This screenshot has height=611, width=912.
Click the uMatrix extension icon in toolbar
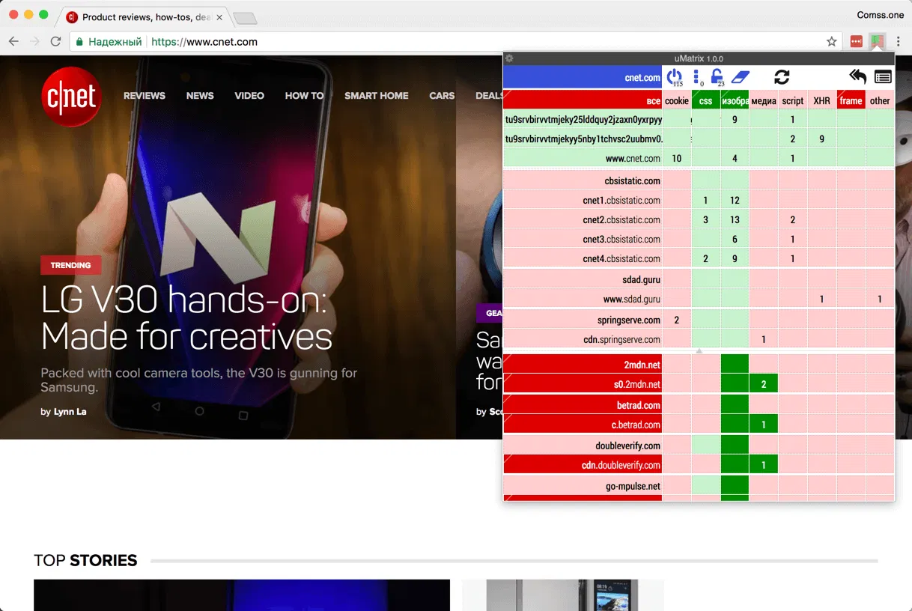[x=877, y=41]
